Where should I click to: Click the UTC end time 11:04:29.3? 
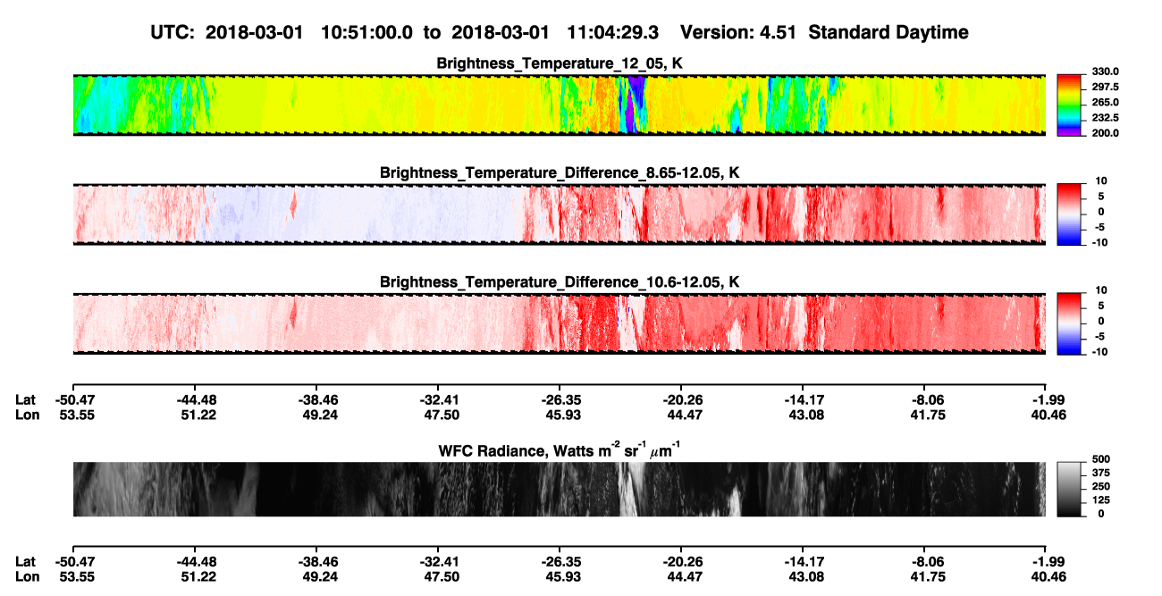613,32
